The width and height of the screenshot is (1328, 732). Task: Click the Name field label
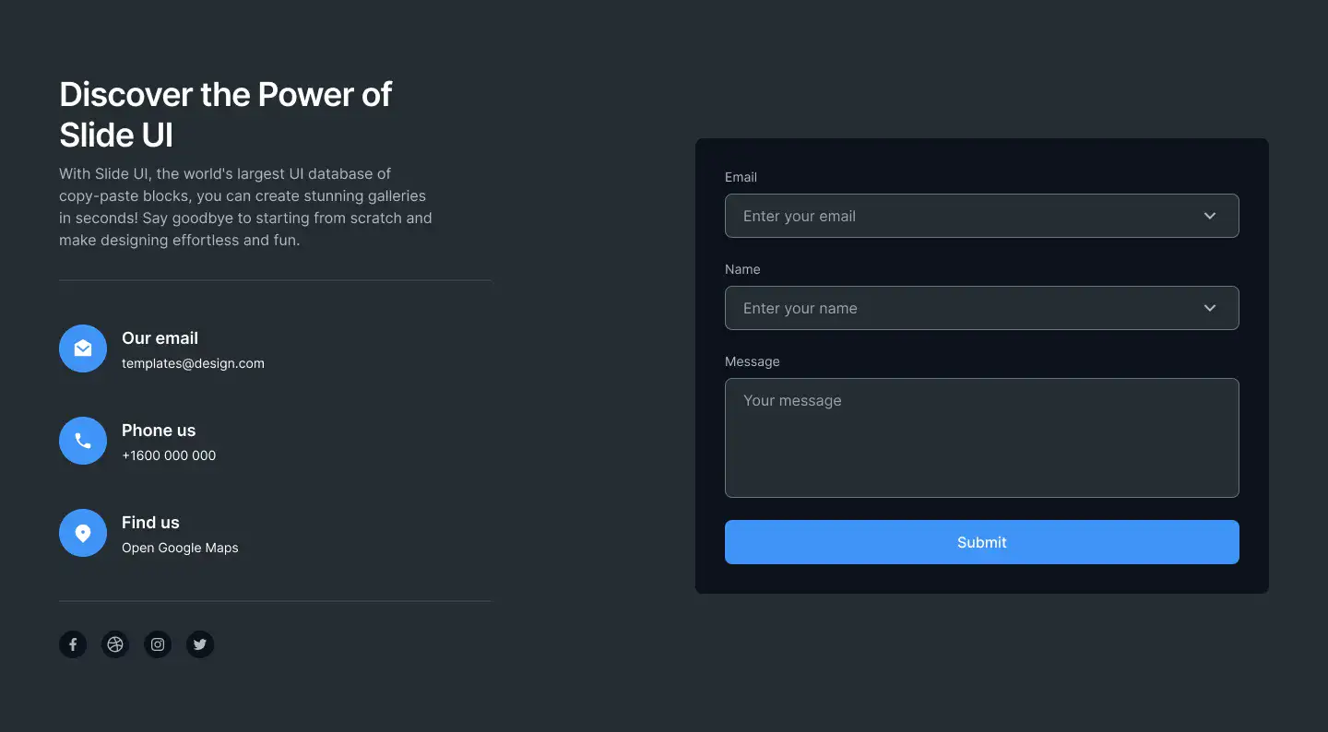[x=742, y=269]
